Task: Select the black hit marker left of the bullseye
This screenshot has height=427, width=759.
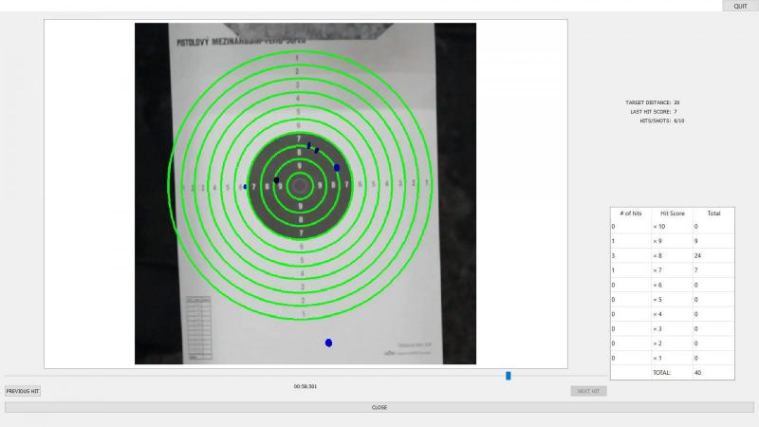Action: click(x=277, y=179)
